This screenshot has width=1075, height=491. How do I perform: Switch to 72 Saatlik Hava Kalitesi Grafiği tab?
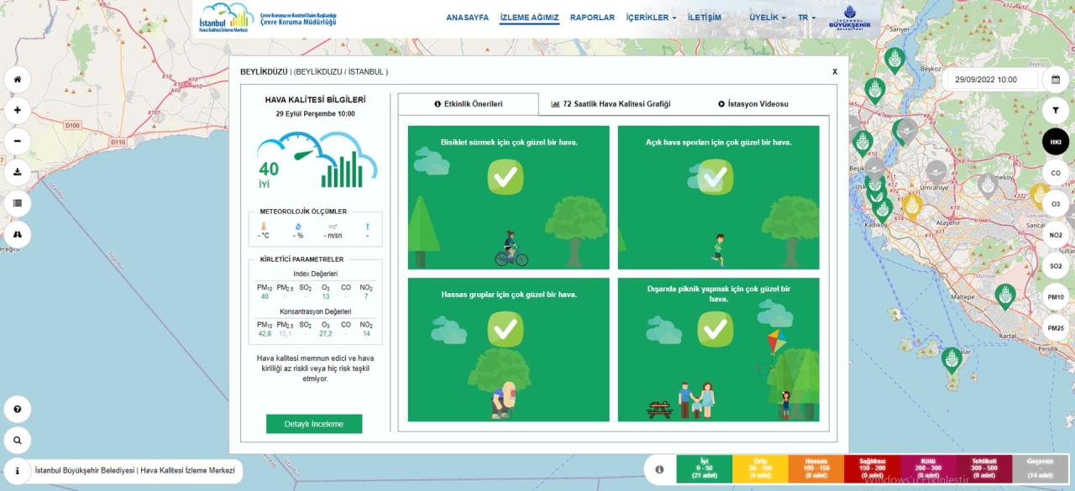[x=611, y=104]
